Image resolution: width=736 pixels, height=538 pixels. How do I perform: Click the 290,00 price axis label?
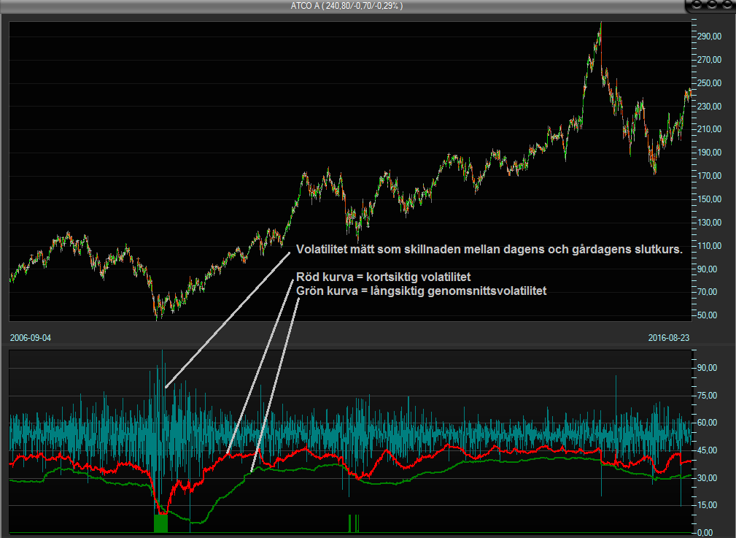click(x=710, y=36)
